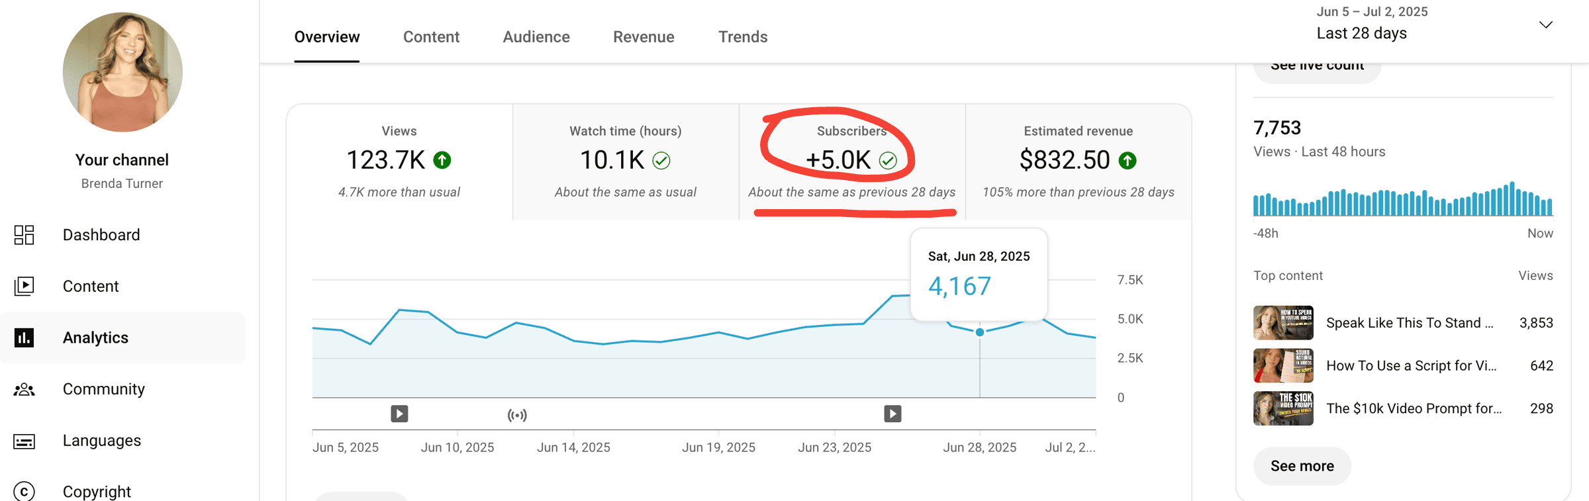
Task: Open Copyright label in sidebar
Action: (x=97, y=491)
